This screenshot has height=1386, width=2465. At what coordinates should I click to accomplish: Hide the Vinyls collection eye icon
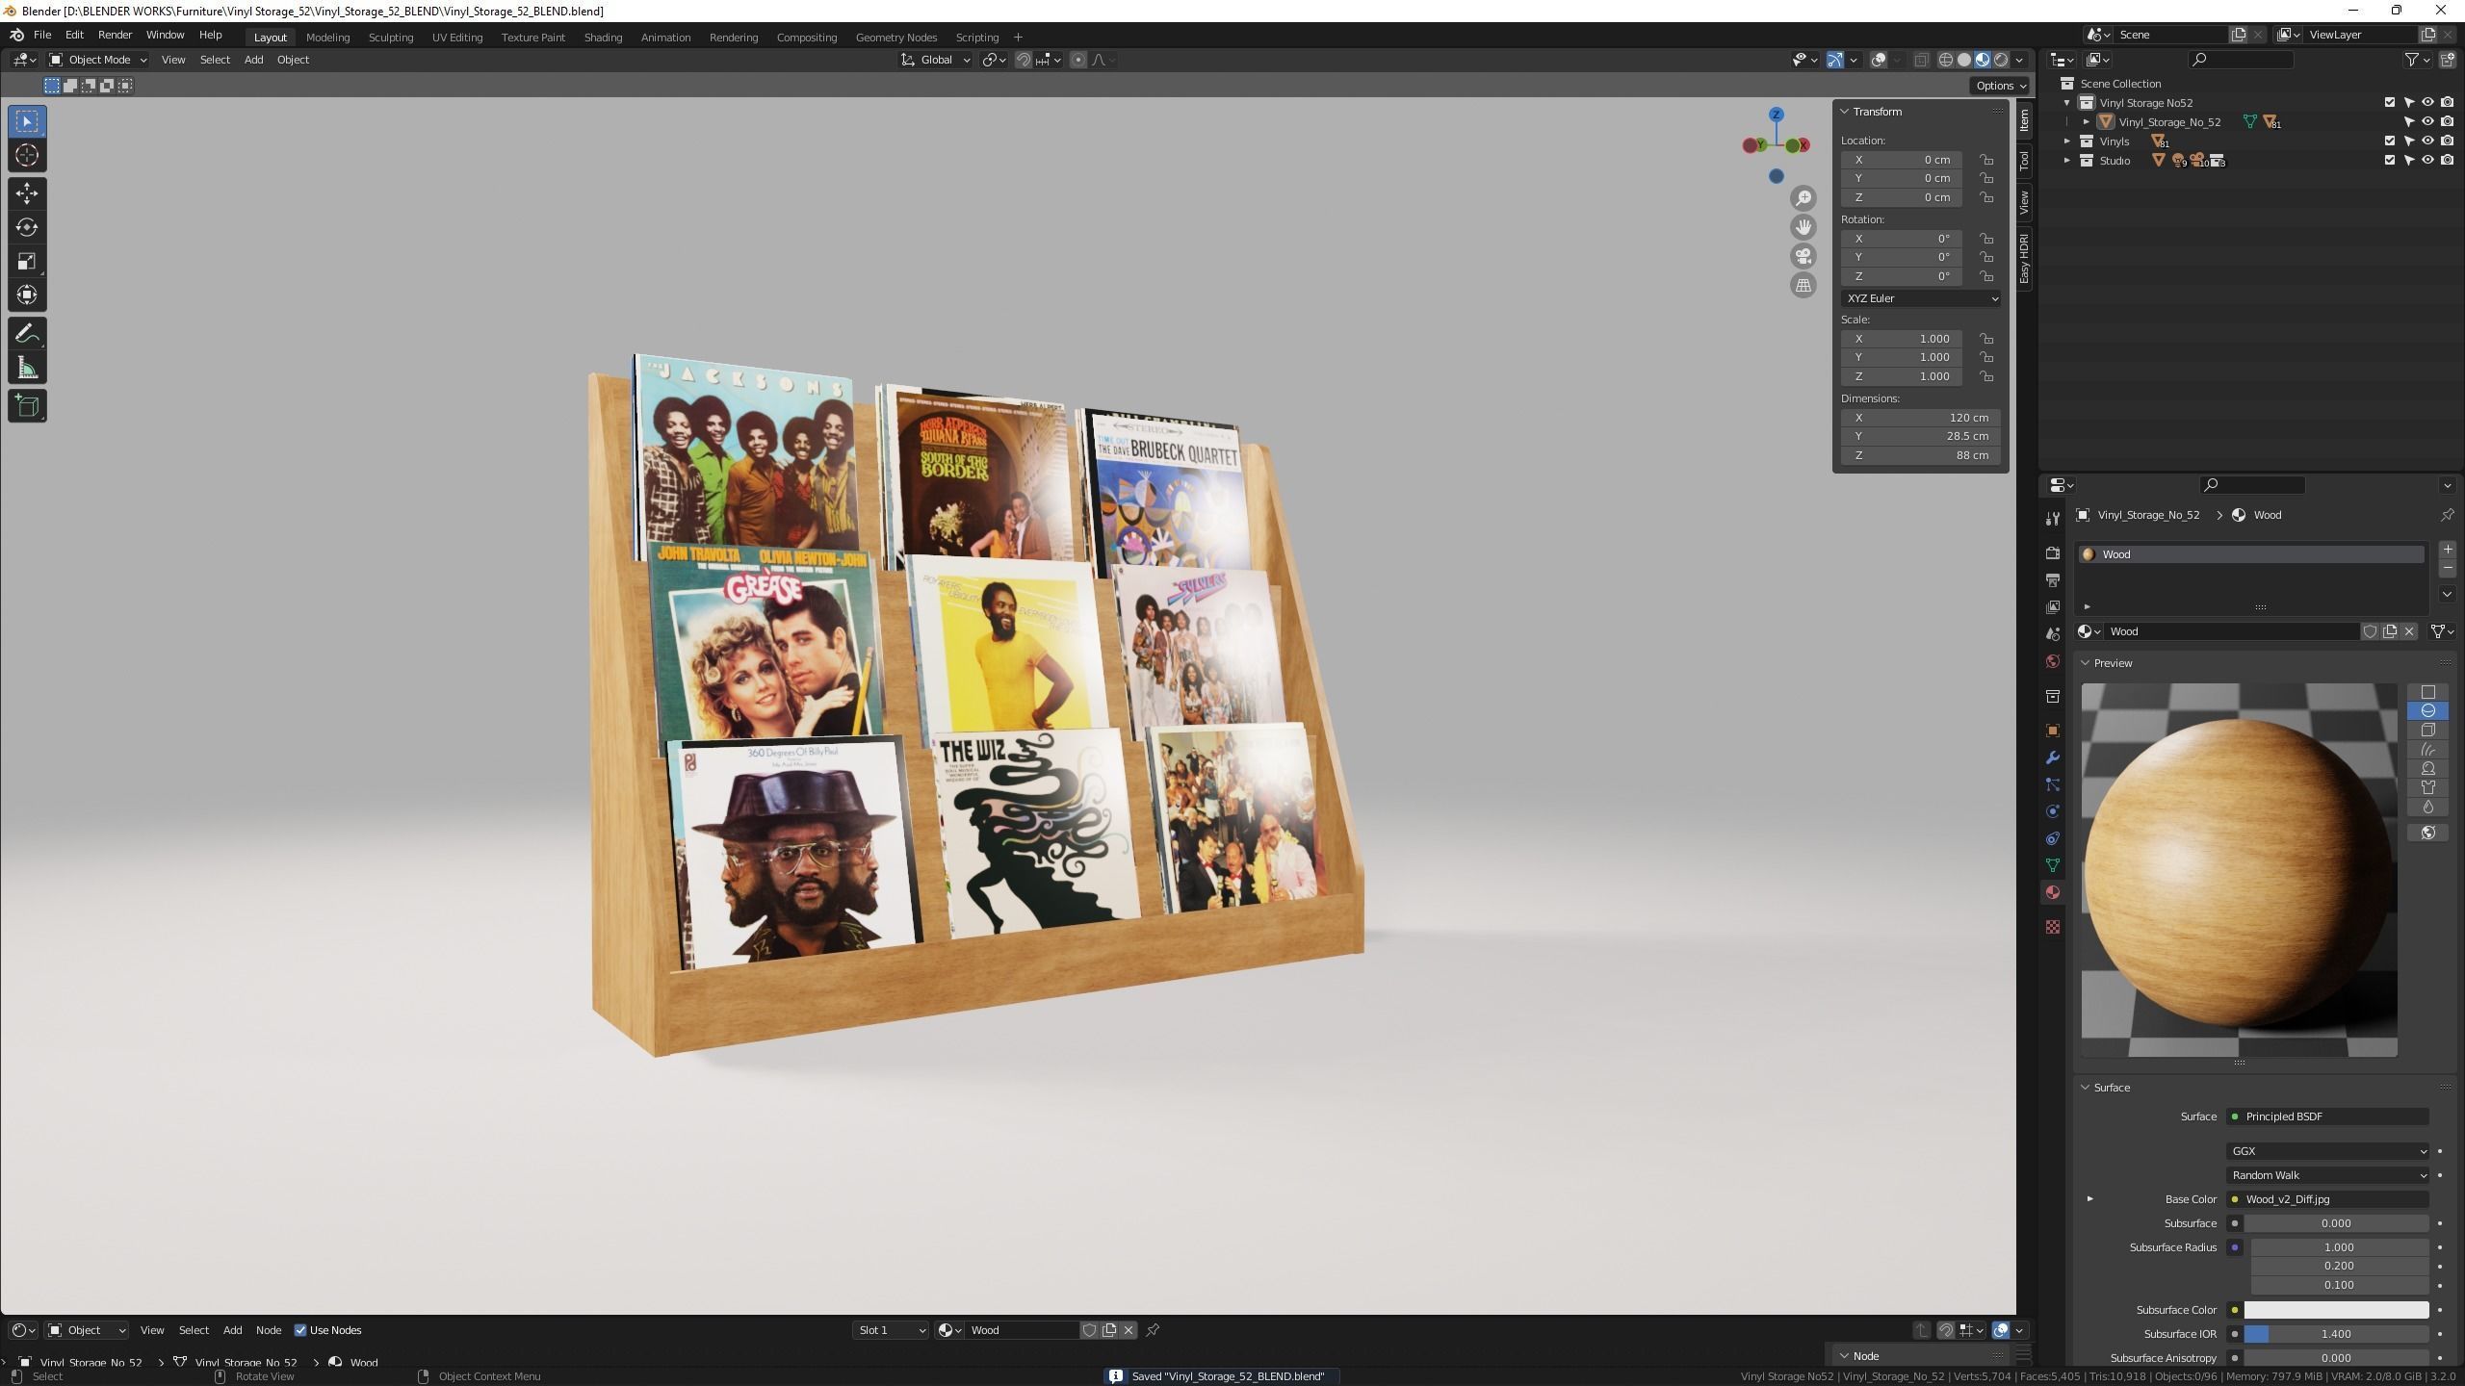tap(2427, 141)
